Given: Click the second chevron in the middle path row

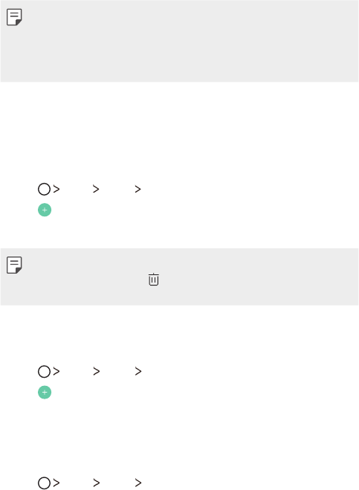Looking at the screenshot, I should (96, 371).
